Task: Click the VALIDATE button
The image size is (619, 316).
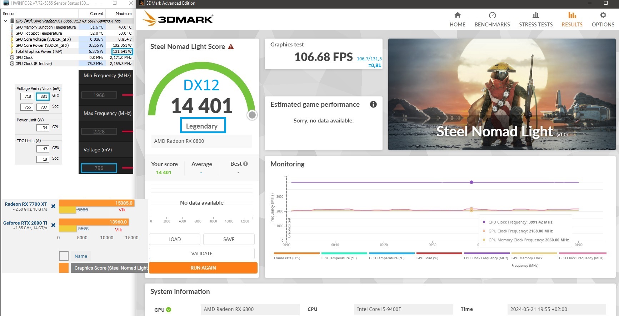Action: pyautogui.click(x=202, y=254)
